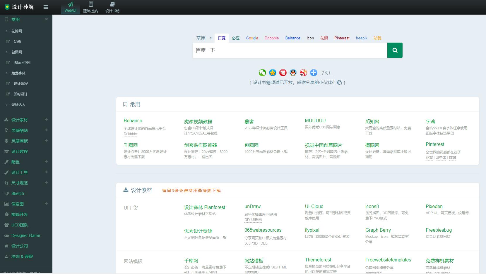Select the 配色 eyedropper icon
The width and height of the screenshot is (486, 274).
pos(6,162)
